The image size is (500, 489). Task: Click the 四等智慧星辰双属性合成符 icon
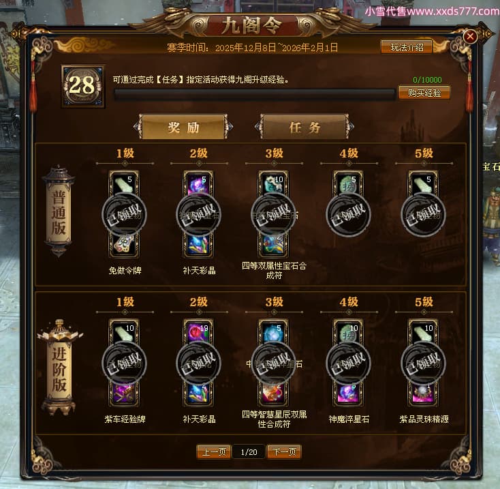[273, 394]
